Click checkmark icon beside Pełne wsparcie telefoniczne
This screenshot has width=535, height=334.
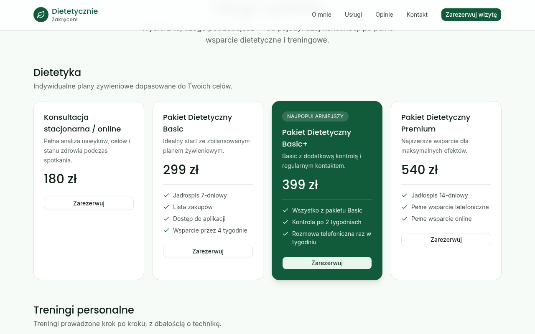(405, 207)
